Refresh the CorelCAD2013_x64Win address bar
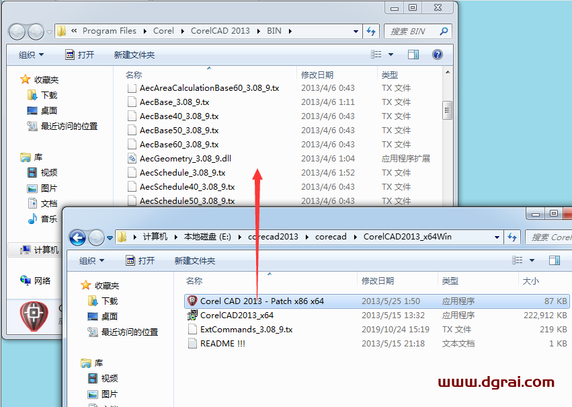Screen dimensions: 572x407 click(x=512, y=237)
